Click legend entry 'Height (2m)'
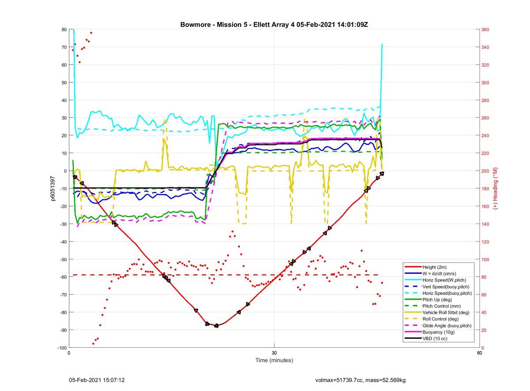 [x=435, y=267]
